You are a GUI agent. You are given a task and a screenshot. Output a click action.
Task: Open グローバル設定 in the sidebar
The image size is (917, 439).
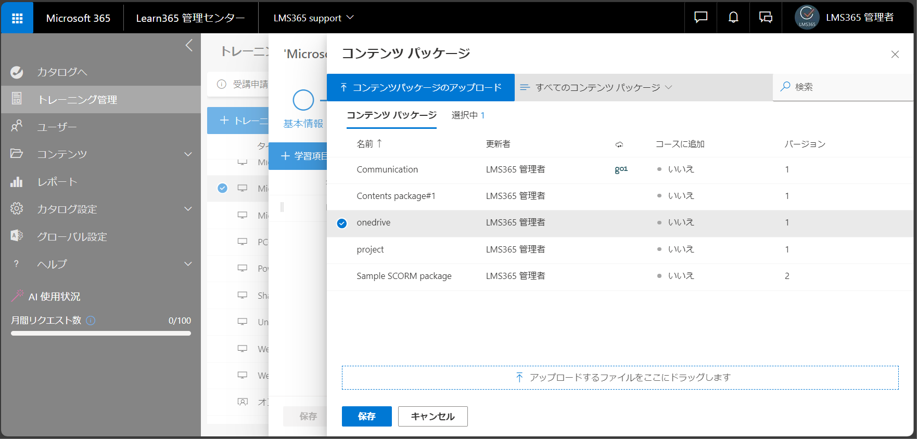point(100,237)
